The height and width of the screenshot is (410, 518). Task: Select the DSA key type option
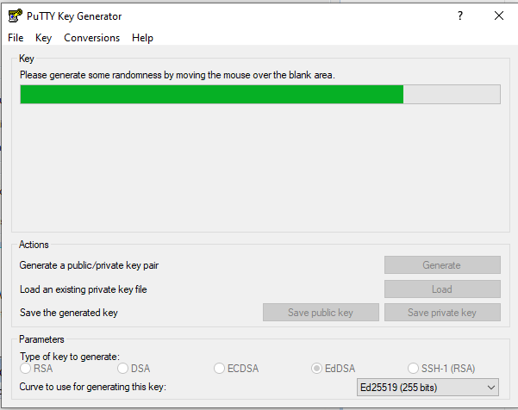point(123,369)
